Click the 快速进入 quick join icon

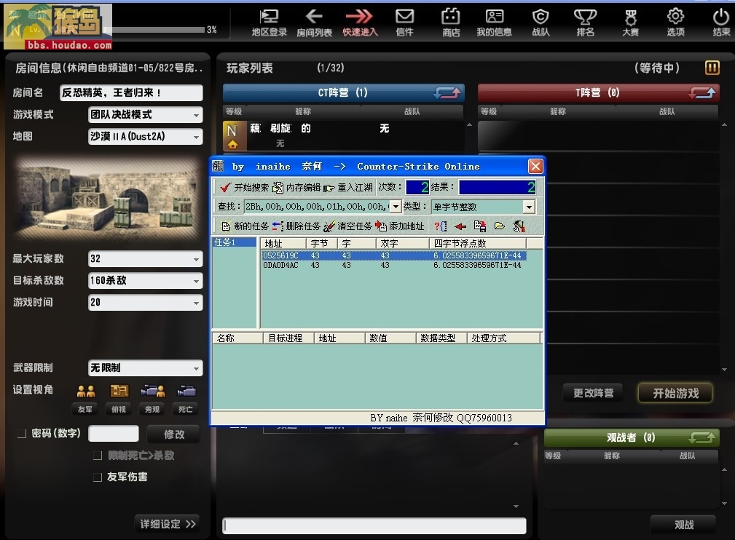pyautogui.click(x=360, y=23)
